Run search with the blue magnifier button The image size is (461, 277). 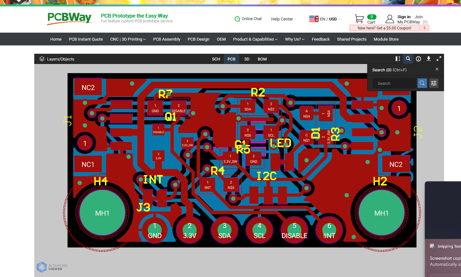(x=422, y=83)
